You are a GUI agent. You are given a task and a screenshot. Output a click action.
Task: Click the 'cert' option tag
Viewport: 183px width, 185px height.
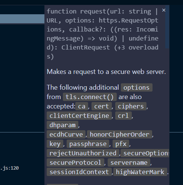102,106
